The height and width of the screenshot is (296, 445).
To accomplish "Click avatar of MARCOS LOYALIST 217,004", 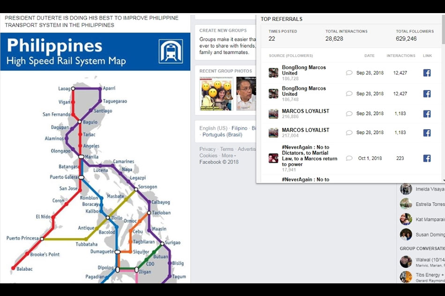I will [274, 132].
